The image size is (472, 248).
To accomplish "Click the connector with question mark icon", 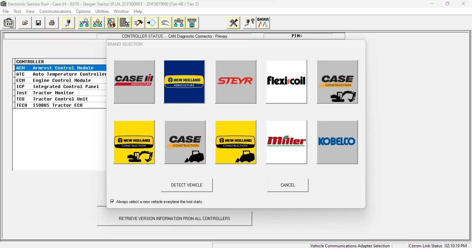I will (x=249, y=23).
